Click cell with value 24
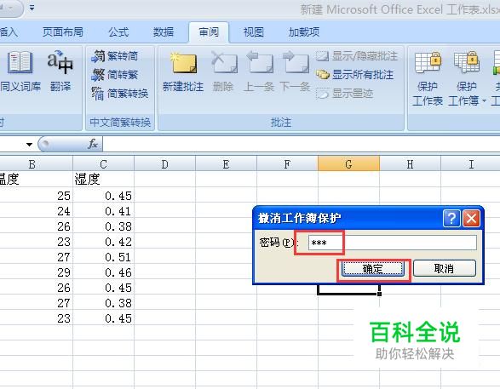500x389 pixels. [37, 211]
